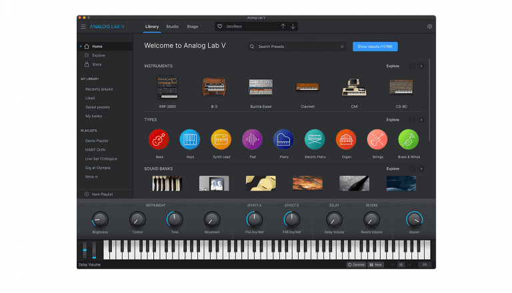Open the HWAT OHW playlist

coord(95,150)
